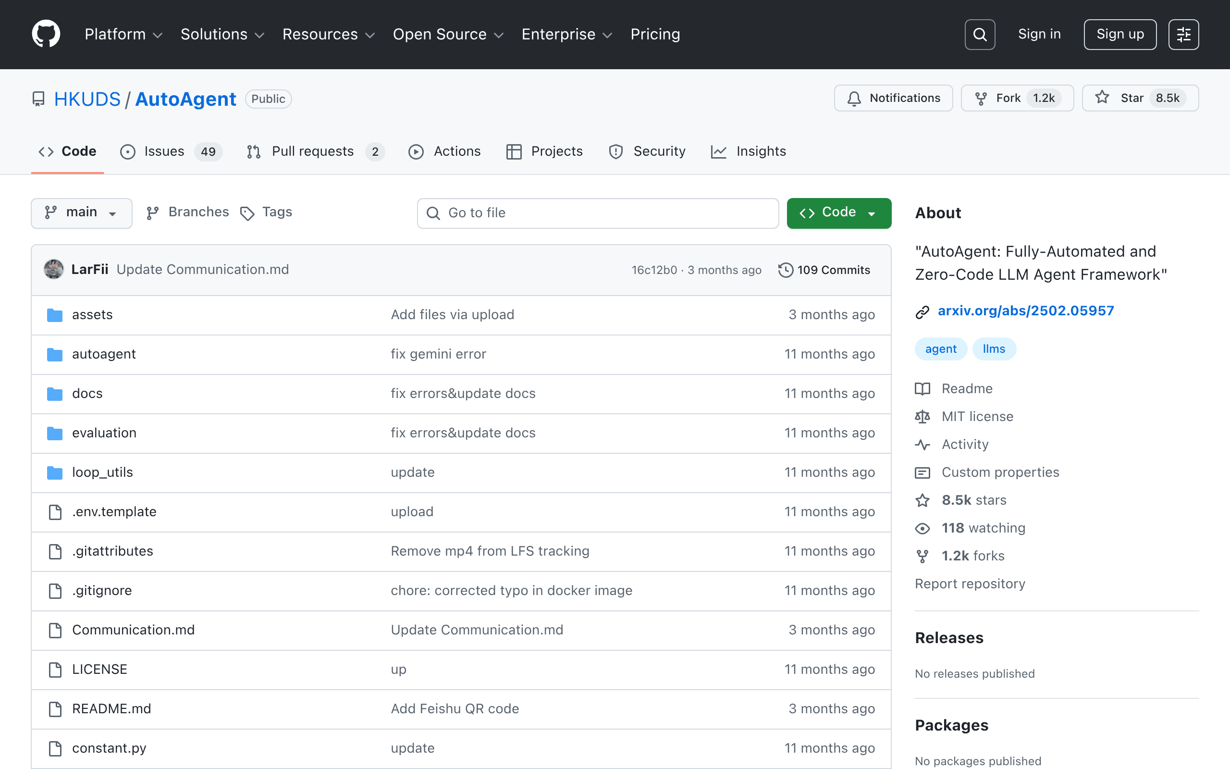Open the arxiv.org/abs/2502.05957 link
This screenshot has width=1230, height=769.
(1026, 311)
